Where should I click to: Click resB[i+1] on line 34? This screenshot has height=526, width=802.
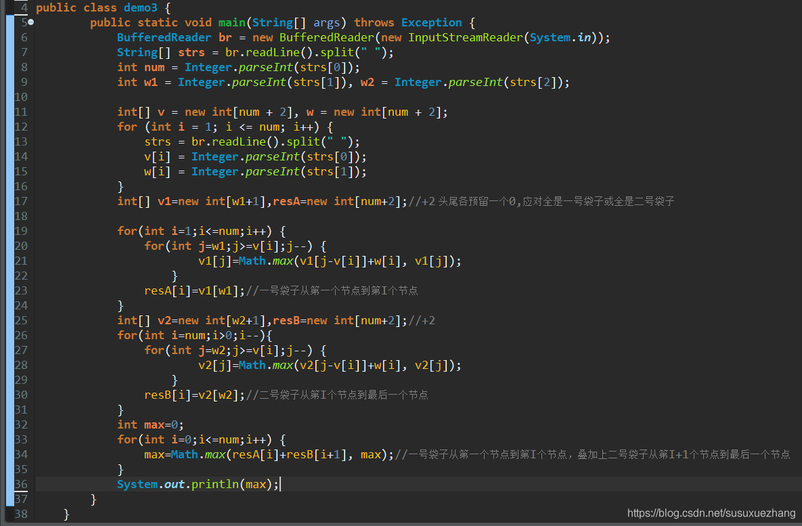tap(317, 454)
